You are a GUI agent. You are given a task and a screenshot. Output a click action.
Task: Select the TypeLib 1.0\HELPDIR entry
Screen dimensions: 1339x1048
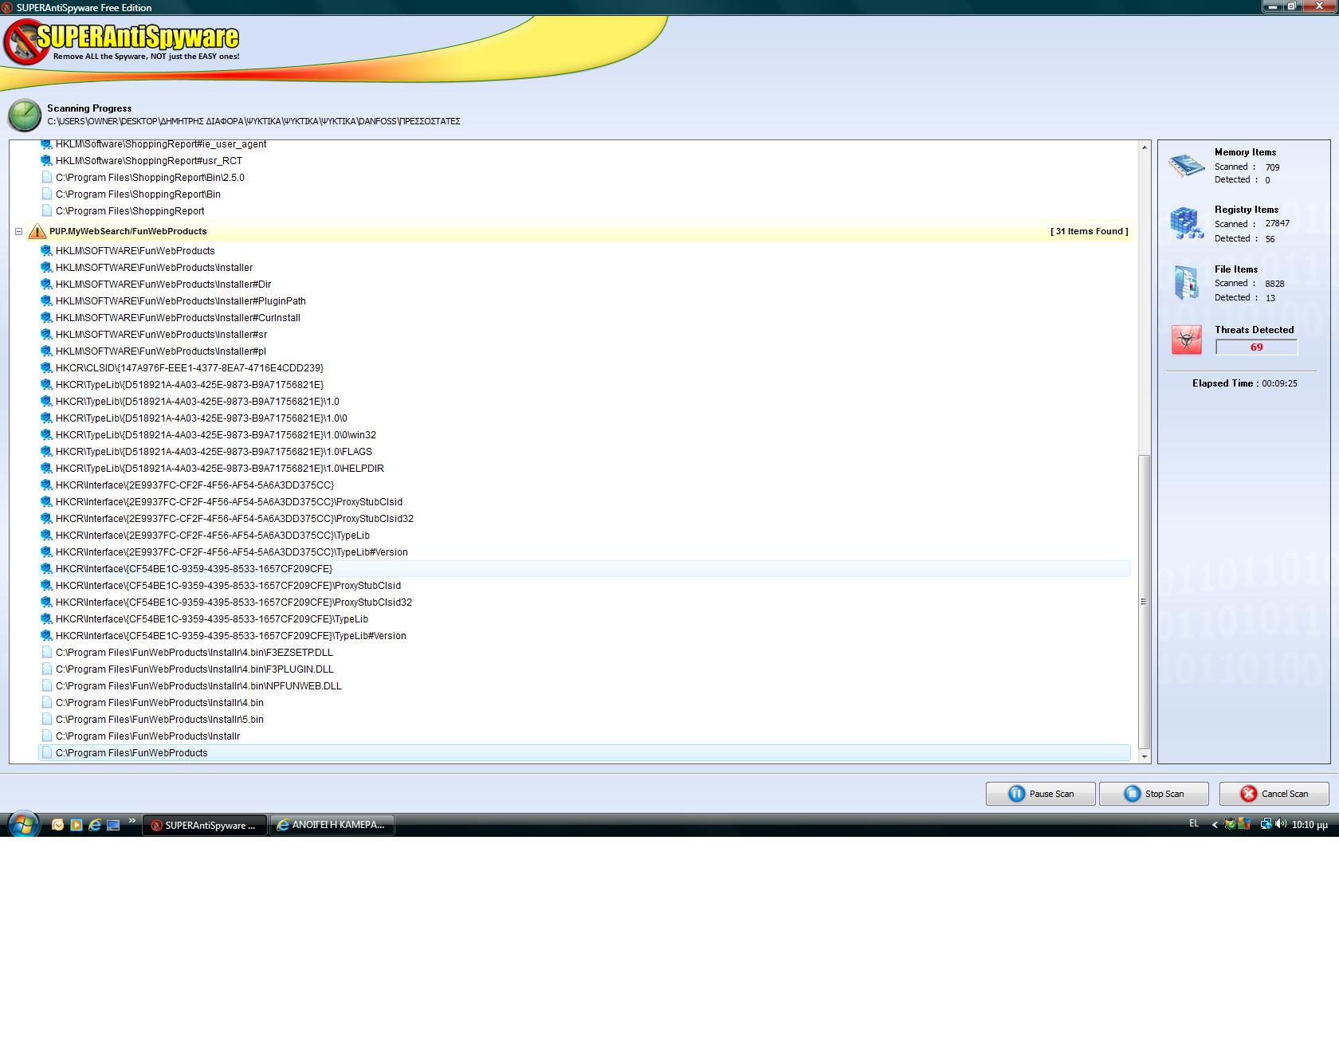point(220,469)
